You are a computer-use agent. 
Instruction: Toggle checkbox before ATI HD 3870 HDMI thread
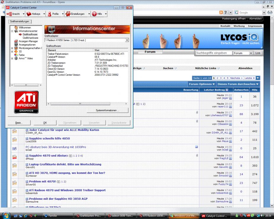[x=27, y=173]
